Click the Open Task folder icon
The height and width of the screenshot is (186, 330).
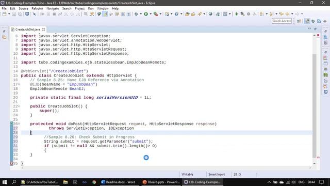[193, 14]
